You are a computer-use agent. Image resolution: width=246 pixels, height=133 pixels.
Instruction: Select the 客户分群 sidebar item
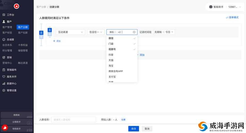click(x=23, y=27)
